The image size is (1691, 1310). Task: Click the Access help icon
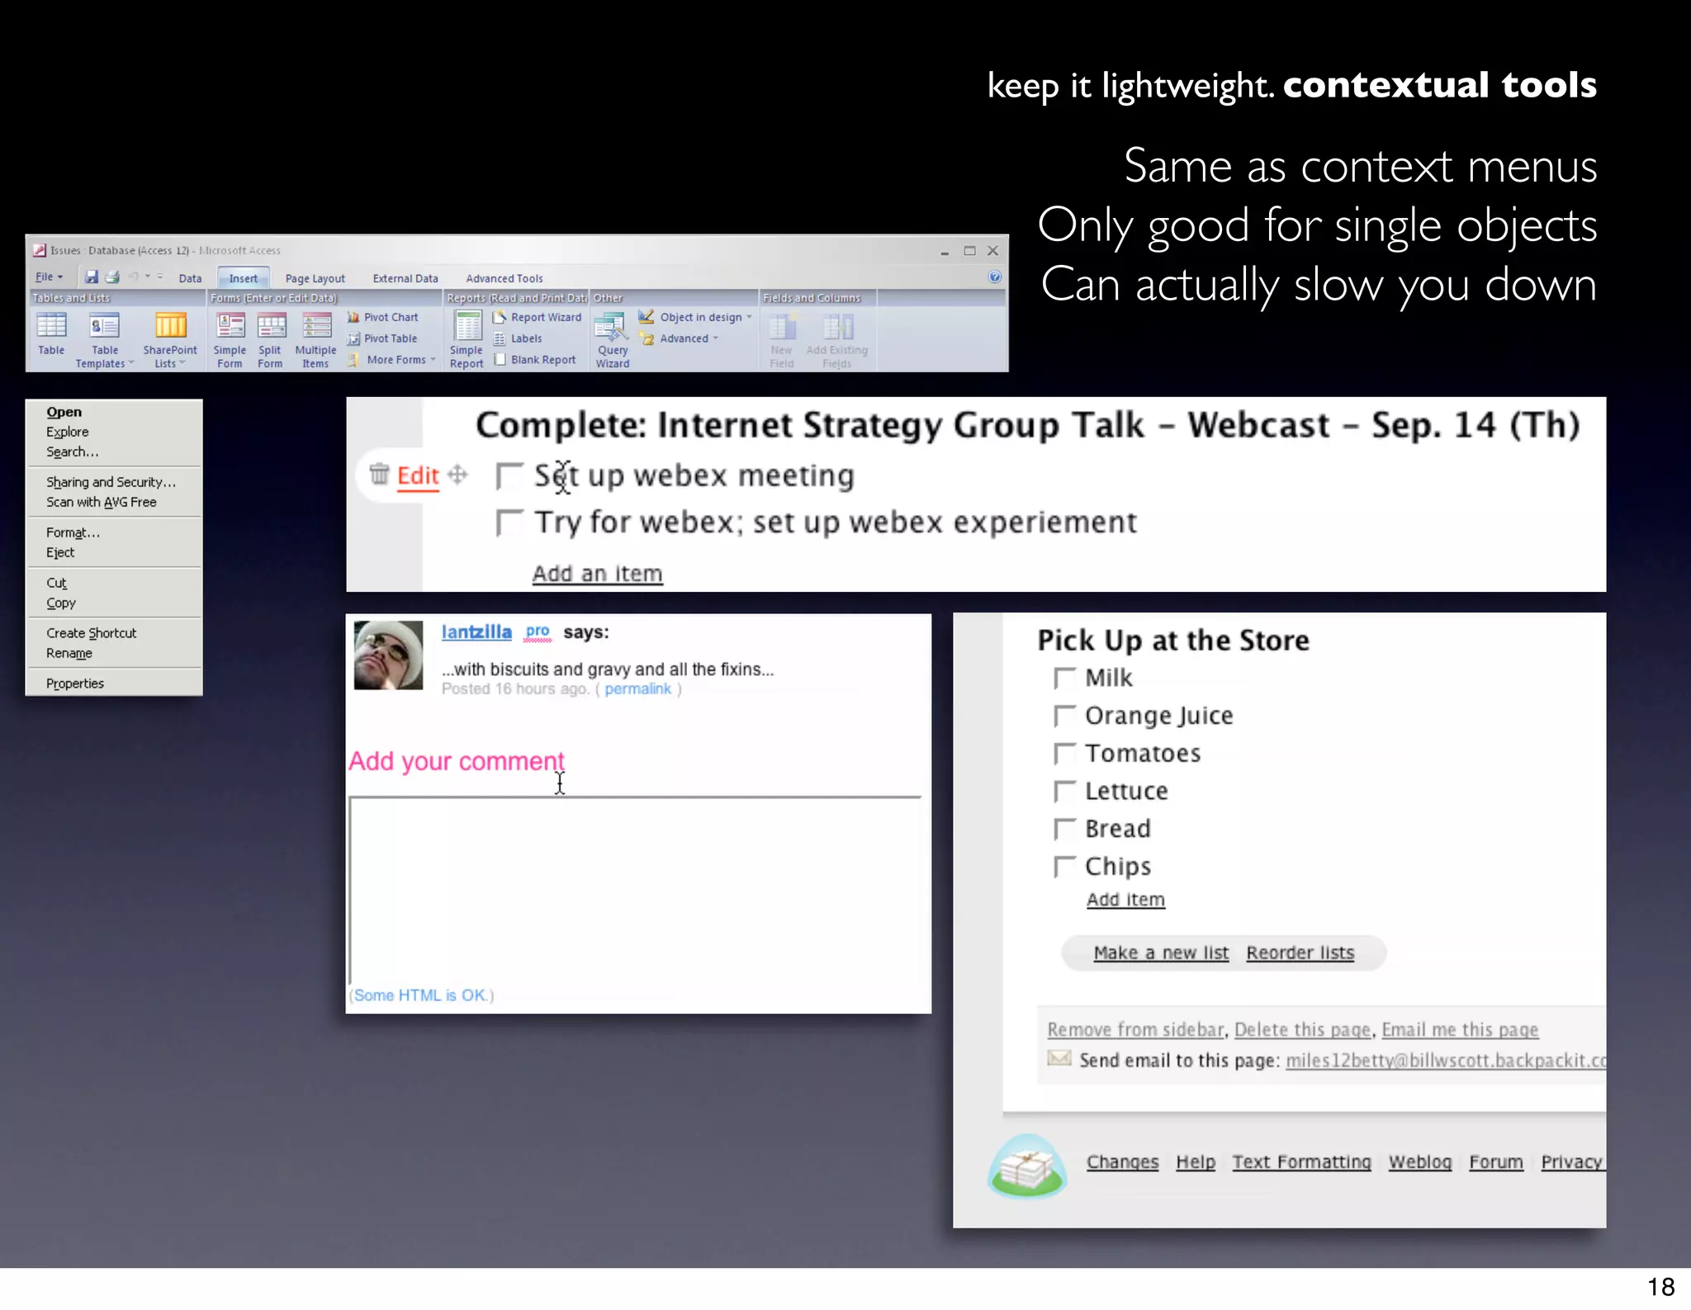[x=995, y=277]
